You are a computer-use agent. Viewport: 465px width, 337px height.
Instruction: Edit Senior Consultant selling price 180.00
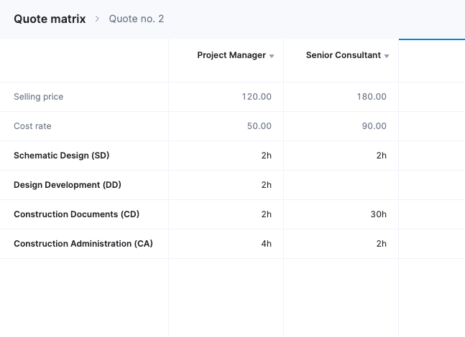pos(372,97)
